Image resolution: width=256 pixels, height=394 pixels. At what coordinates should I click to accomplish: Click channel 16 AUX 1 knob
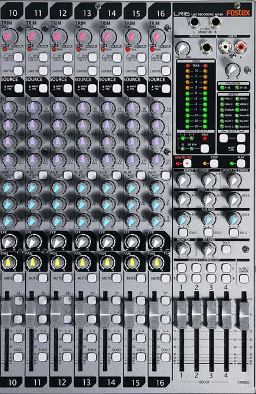157,188
